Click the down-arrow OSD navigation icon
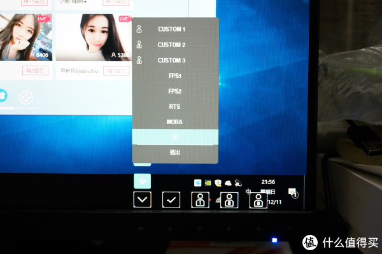 click(x=142, y=200)
